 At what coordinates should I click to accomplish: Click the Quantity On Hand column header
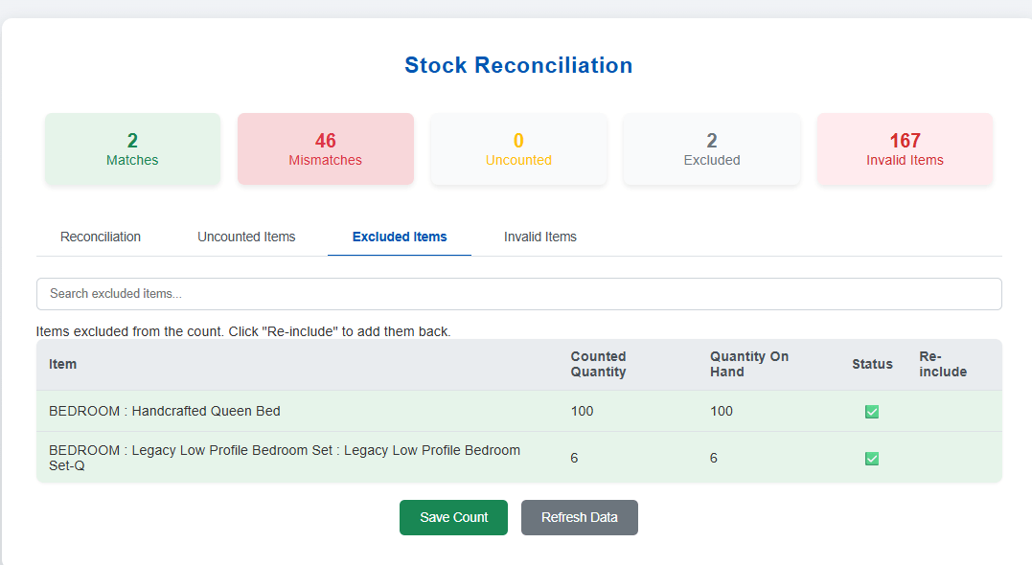click(x=748, y=364)
